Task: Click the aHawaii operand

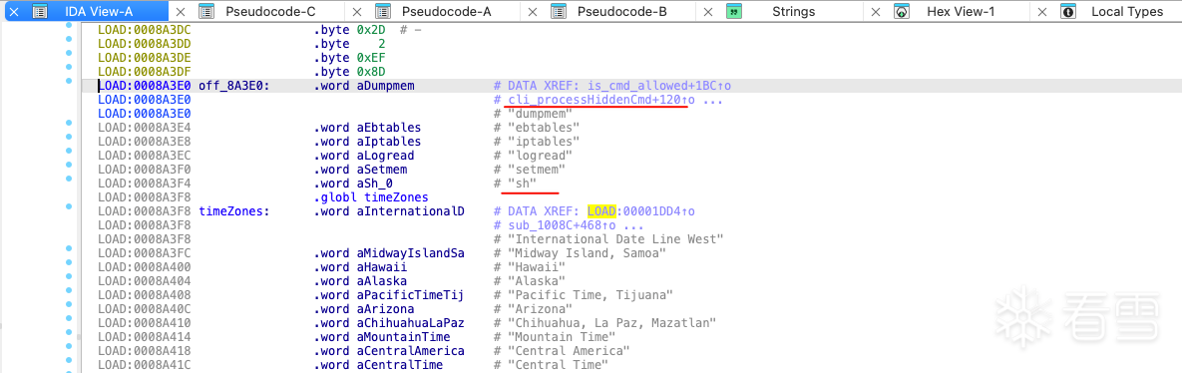Action: 382,266
